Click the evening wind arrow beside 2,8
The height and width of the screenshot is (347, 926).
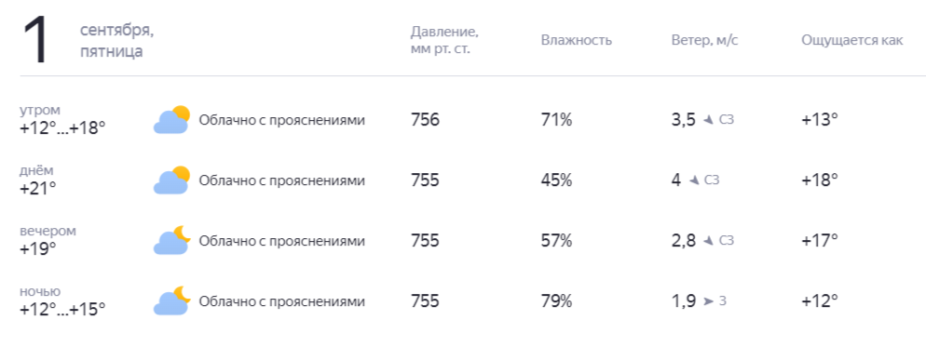pyautogui.click(x=709, y=240)
